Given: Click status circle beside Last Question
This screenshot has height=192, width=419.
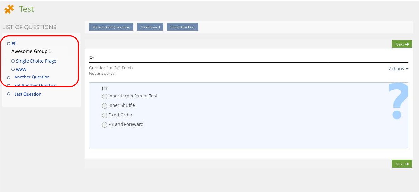Looking at the screenshot, I should 9,94.
